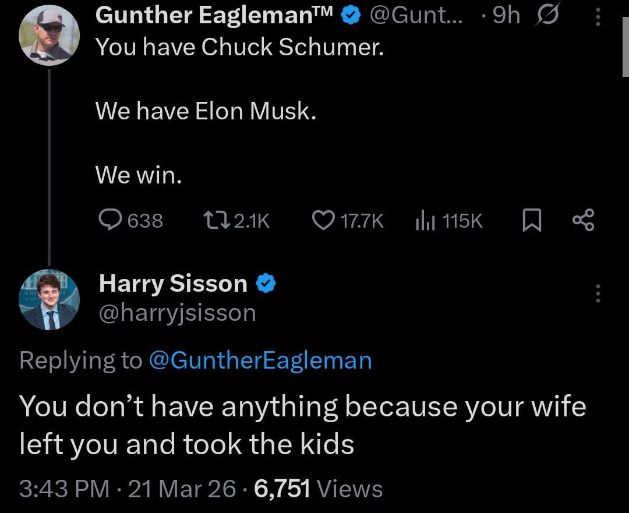The image size is (629, 513).
Task: Like the Gunther Eagleman tweet
Action: (x=322, y=220)
